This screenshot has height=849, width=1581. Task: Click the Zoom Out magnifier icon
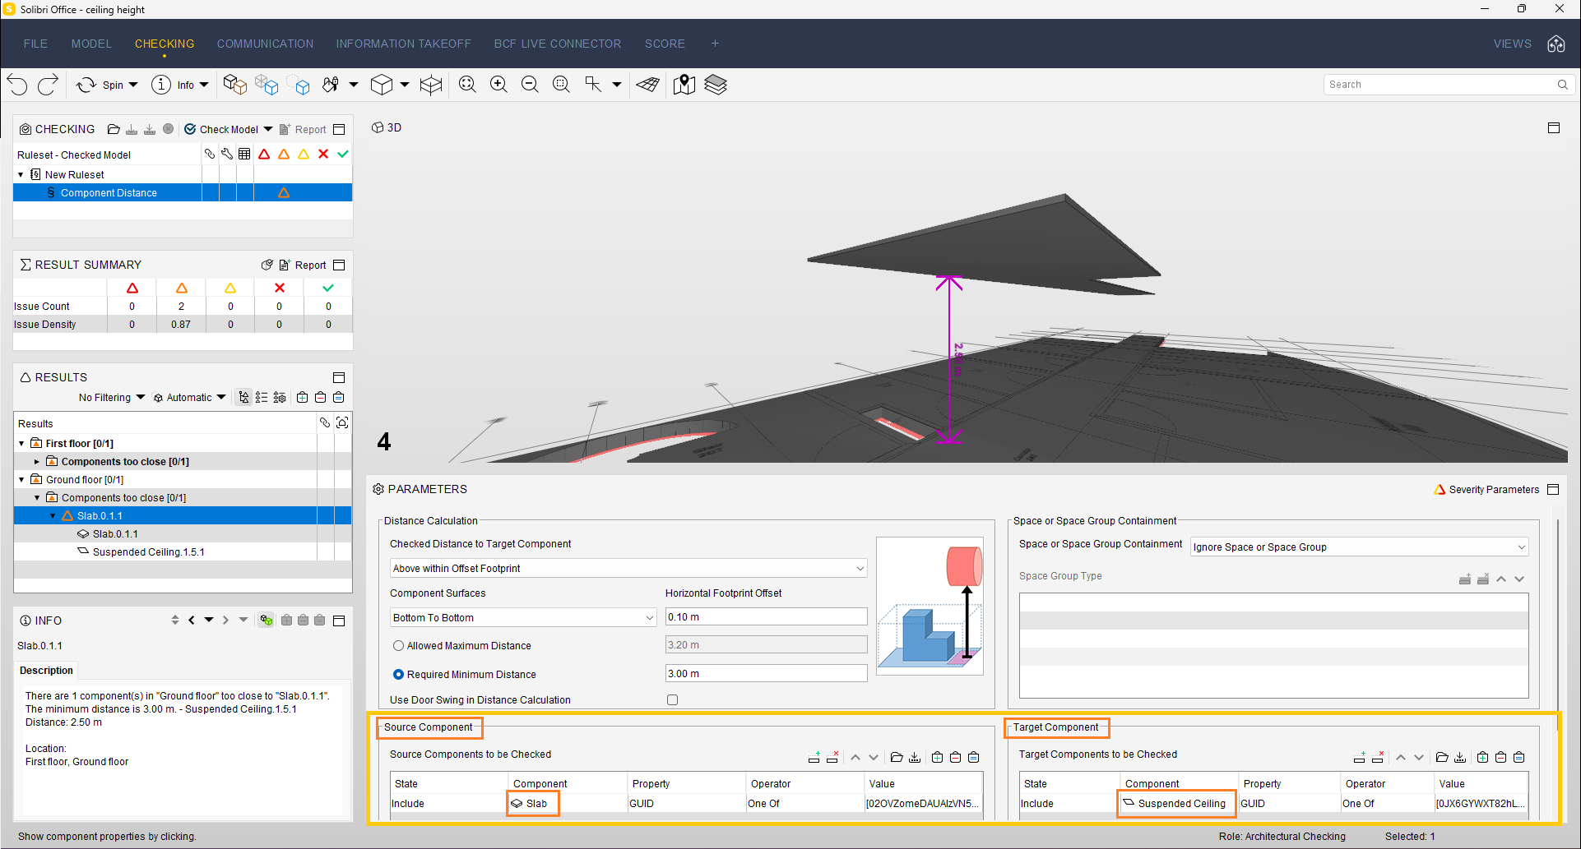click(x=530, y=85)
